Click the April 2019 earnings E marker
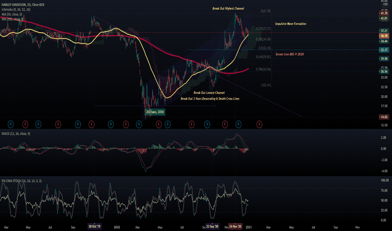The width and height of the screenshot is (392, 231). coord(25,124)
